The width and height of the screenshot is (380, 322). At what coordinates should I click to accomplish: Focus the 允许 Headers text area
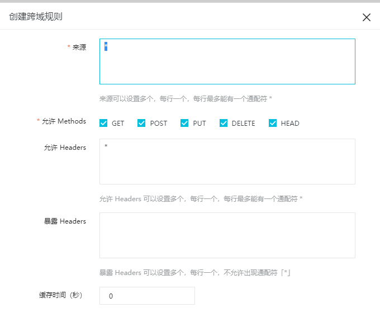pos(227,162)
